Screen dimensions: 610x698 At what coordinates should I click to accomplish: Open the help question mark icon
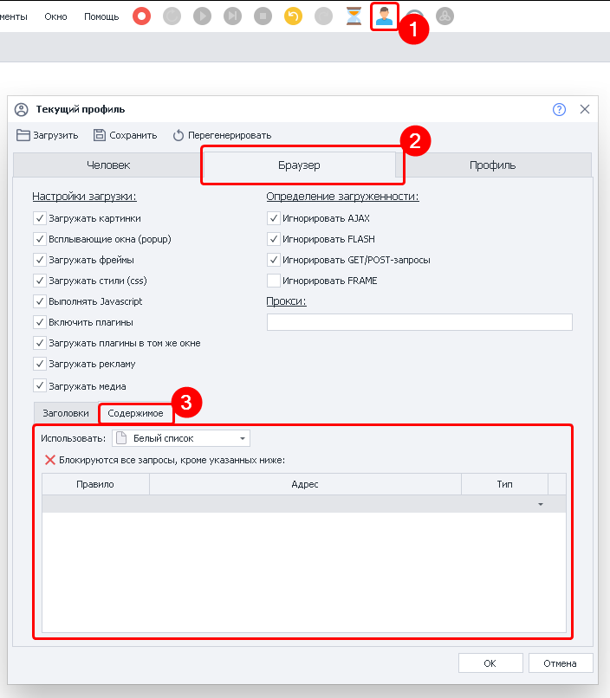(x=559, y=109)
